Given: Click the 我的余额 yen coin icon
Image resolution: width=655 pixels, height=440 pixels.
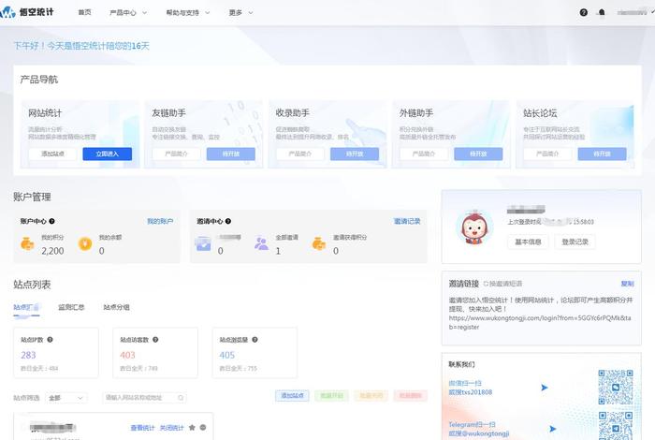Looking at the screenshot, I should [x=85, y=243].
